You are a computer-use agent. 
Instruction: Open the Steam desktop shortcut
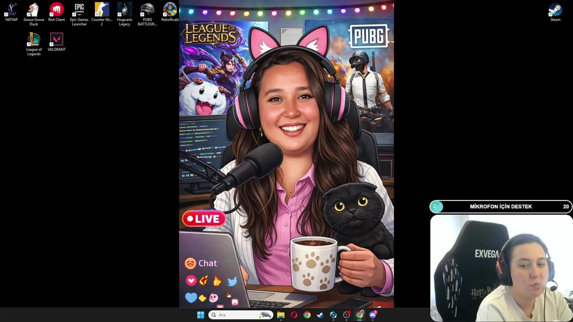point(555,12)
